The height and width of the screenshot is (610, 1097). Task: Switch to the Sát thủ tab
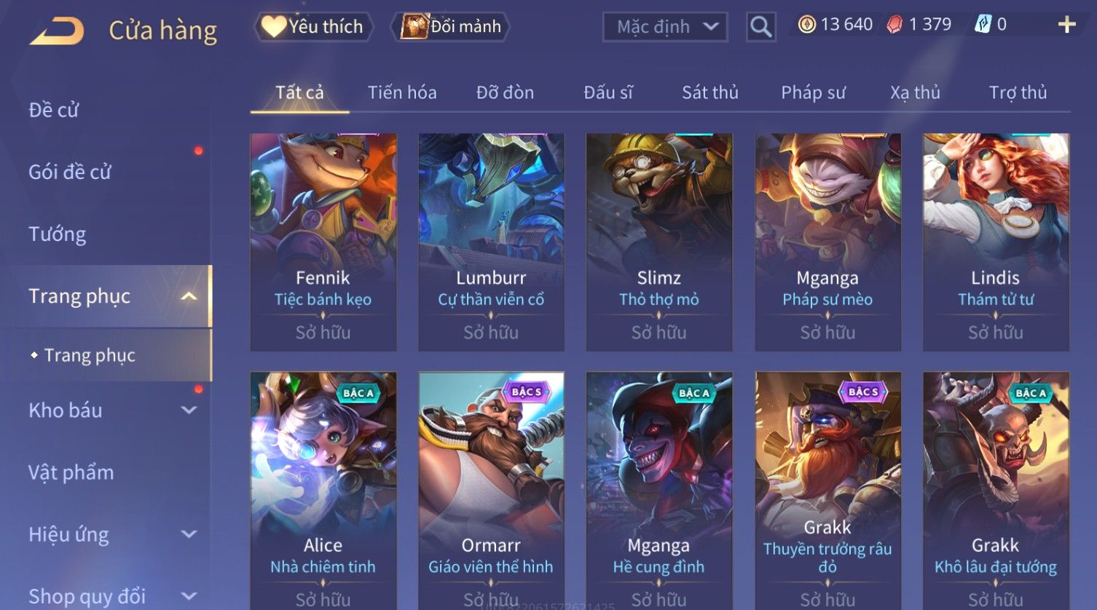coord(710,92)
